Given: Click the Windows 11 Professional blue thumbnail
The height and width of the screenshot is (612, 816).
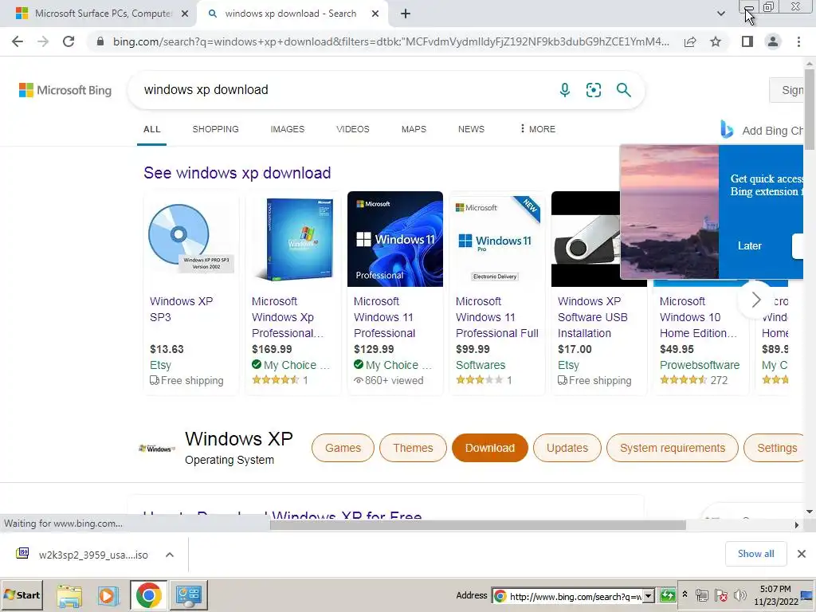Looking at the screenshot, I should pyautogui.click(x=395, y=239).
